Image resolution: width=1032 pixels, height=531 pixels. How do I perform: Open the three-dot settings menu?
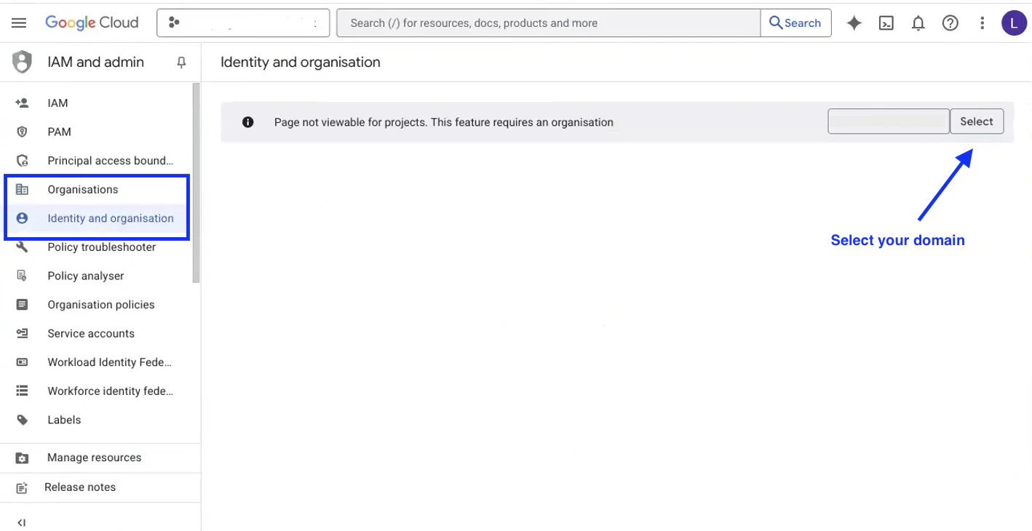coord(983,23)
